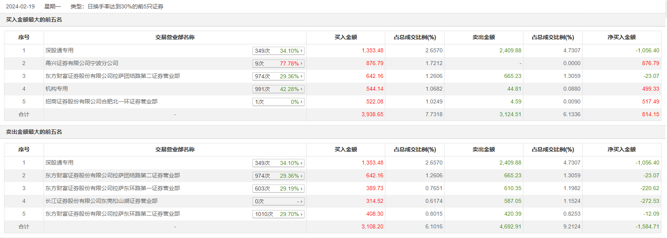Open the 603次 29.19% badge arrow
This screenshot has height=238, width=667.
302,188
